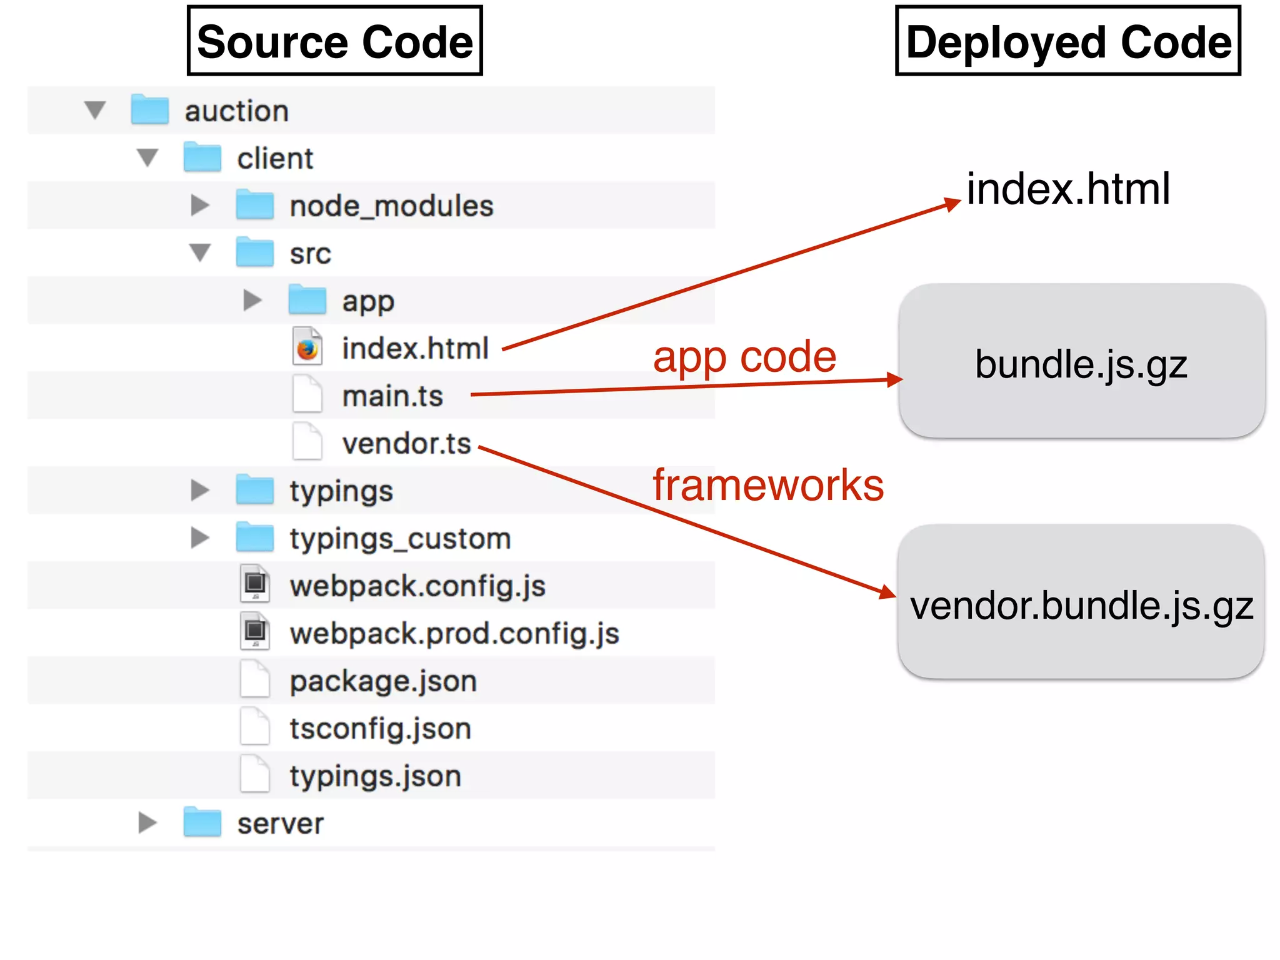Select the 'webpack.config.js' file name
This screenshot has width=1280, height=960.
(x=417, y=587)
